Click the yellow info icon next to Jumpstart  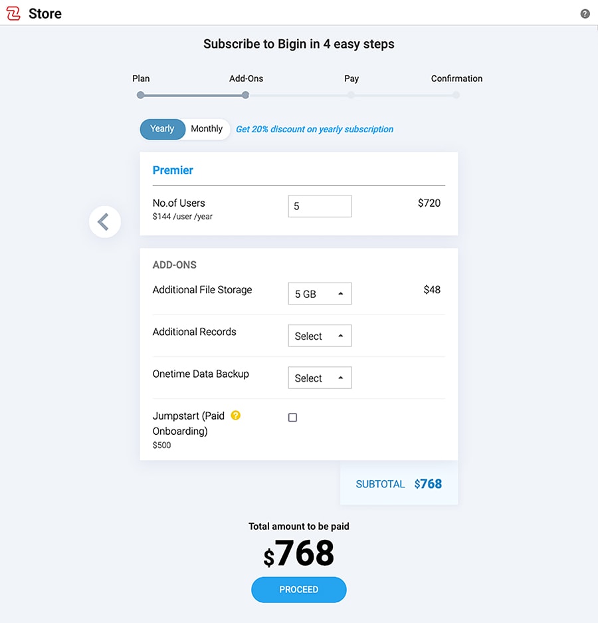pos(235,415)
